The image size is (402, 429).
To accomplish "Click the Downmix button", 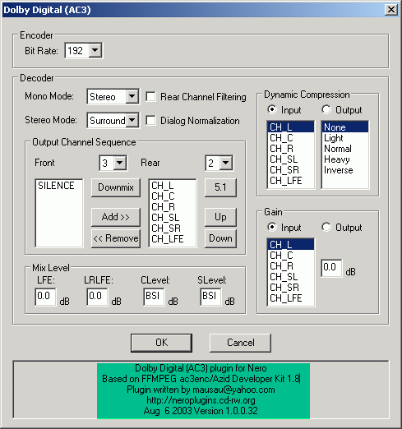I will click(116, 187).
